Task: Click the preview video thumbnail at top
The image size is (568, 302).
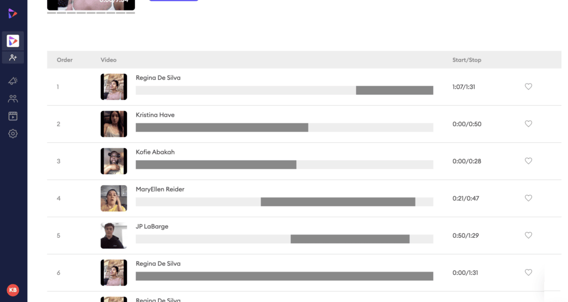Action: pos(91,4)
